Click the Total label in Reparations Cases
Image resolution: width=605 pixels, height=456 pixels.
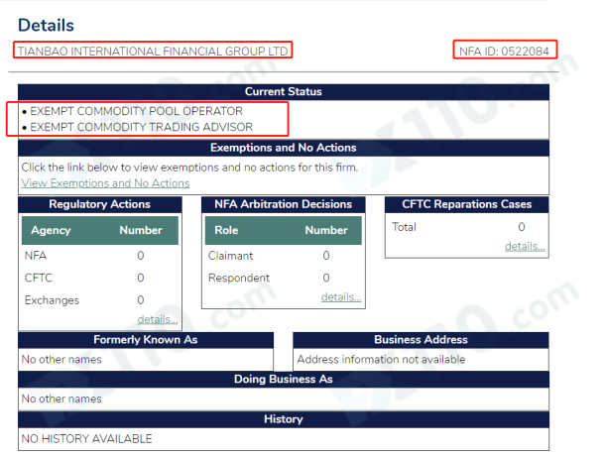(x=404, y=227)
